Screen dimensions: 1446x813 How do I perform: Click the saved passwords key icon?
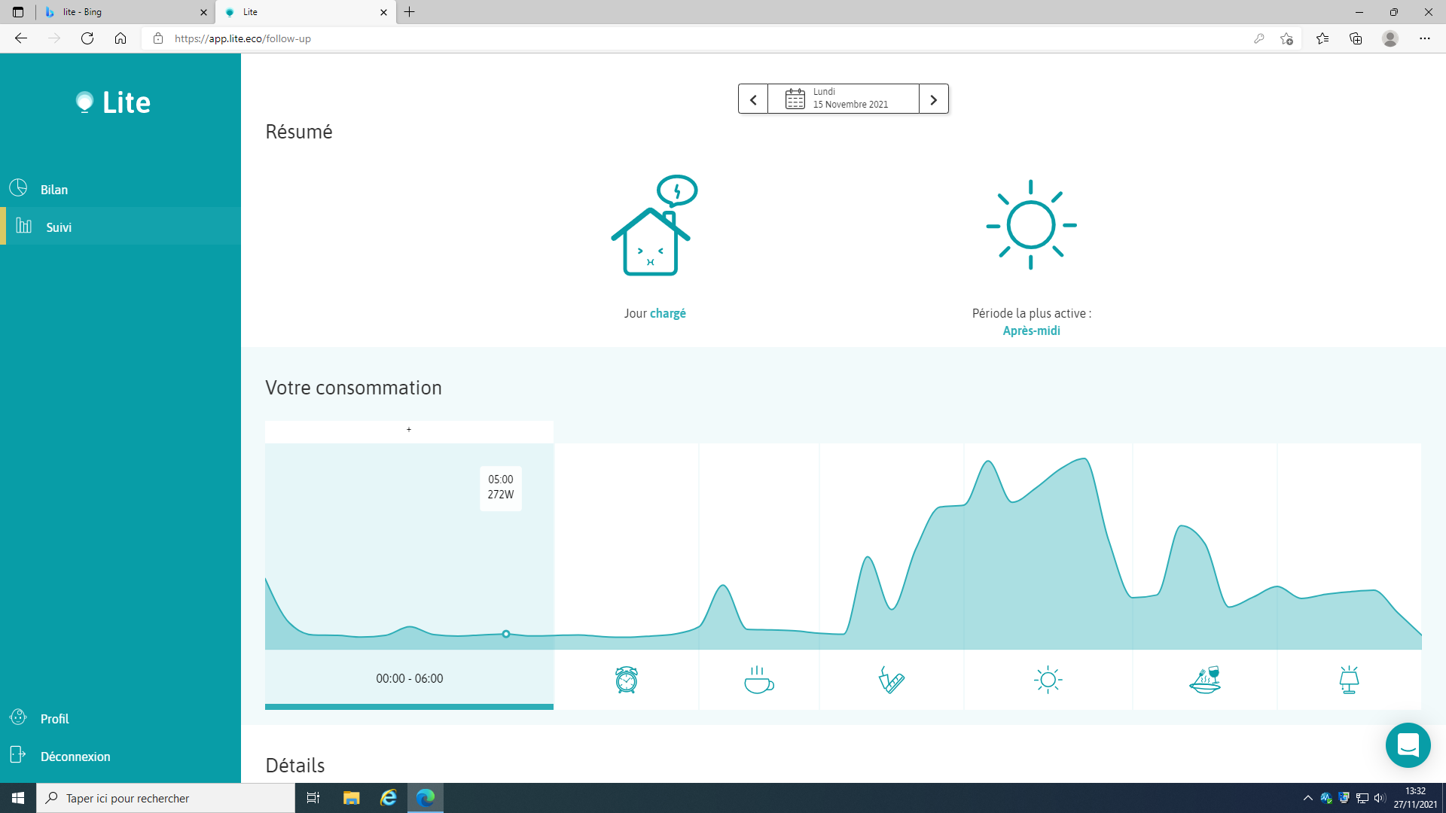click(1258, 38)
